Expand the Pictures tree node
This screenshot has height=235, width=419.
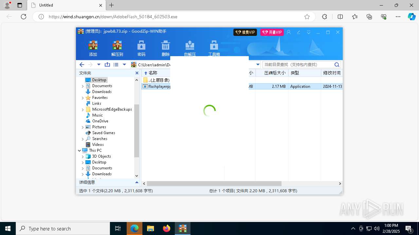(x=82, y=127)
